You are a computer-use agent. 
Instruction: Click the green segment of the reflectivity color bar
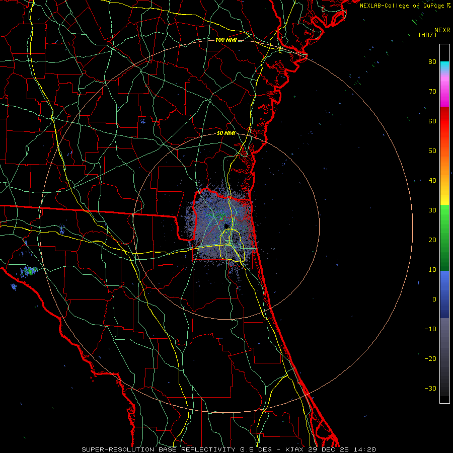pos(444,238)
